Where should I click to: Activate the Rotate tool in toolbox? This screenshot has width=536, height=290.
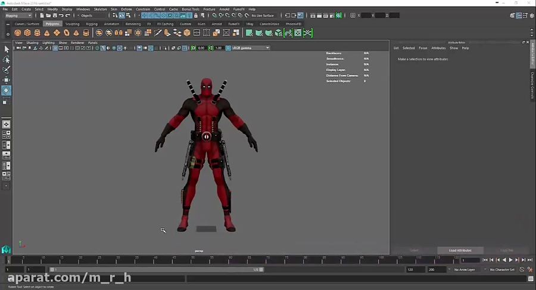(x=6, y=91)
